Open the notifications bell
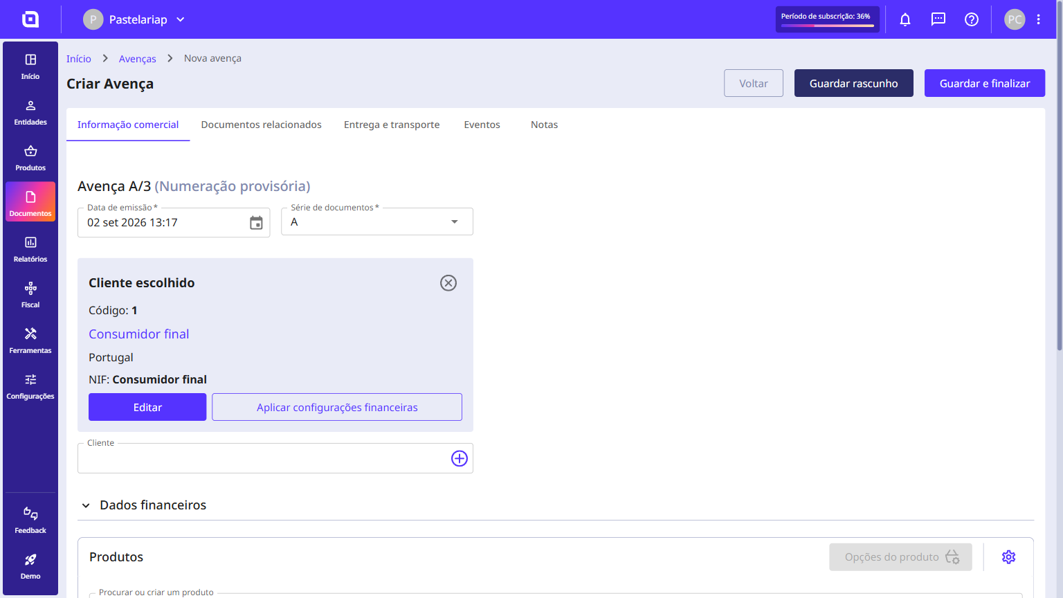The image size is (1063, 598). pyautogui.click(x=905, y=19)
